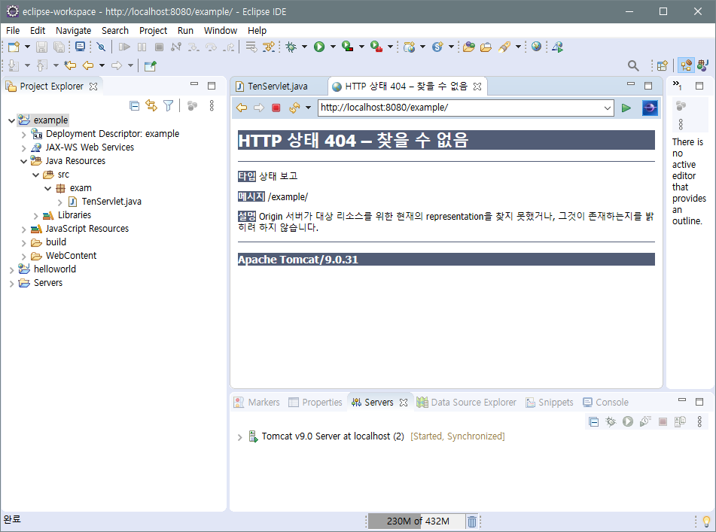The height and width of the screenshot is (532, 716).
Task: Expand the Servers project folder
Action: (11, 284)
